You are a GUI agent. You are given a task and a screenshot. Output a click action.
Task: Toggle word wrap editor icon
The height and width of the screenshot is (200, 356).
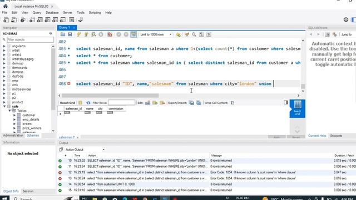(209, 34)
